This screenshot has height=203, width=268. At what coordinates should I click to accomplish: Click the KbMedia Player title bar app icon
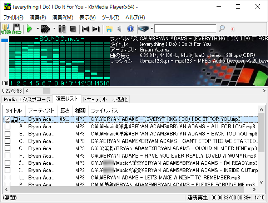pyautogui.click(x=7, y=7)
